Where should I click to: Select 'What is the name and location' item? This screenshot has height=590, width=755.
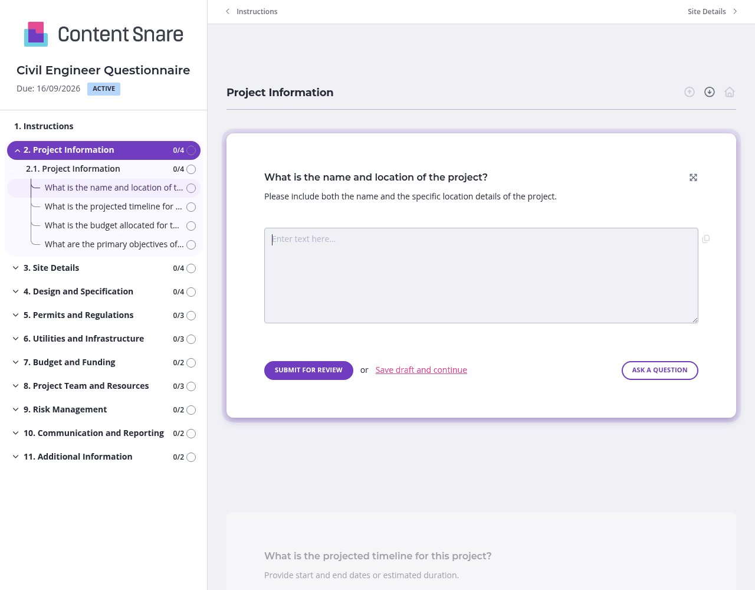tap(114, 188)
